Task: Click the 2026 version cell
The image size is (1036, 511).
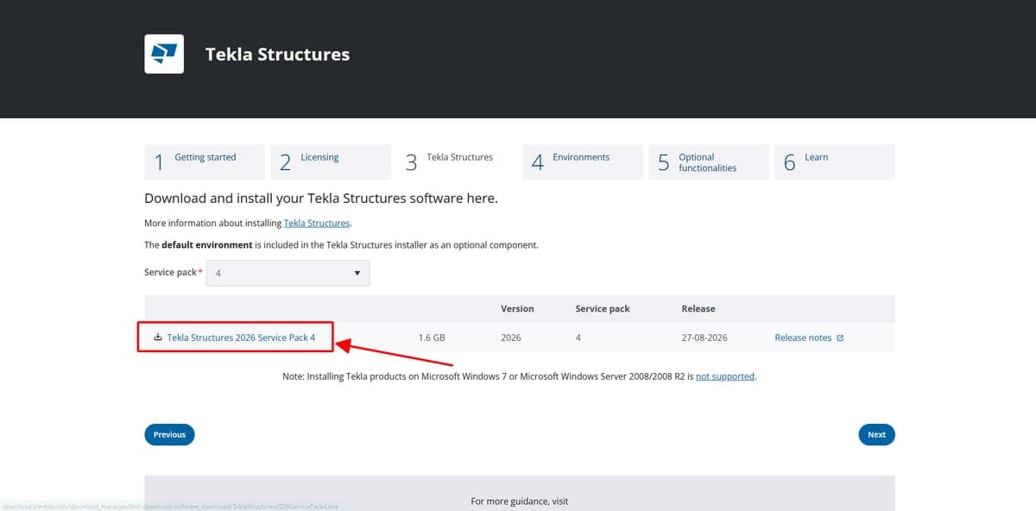Action: (x=511, y=338)
